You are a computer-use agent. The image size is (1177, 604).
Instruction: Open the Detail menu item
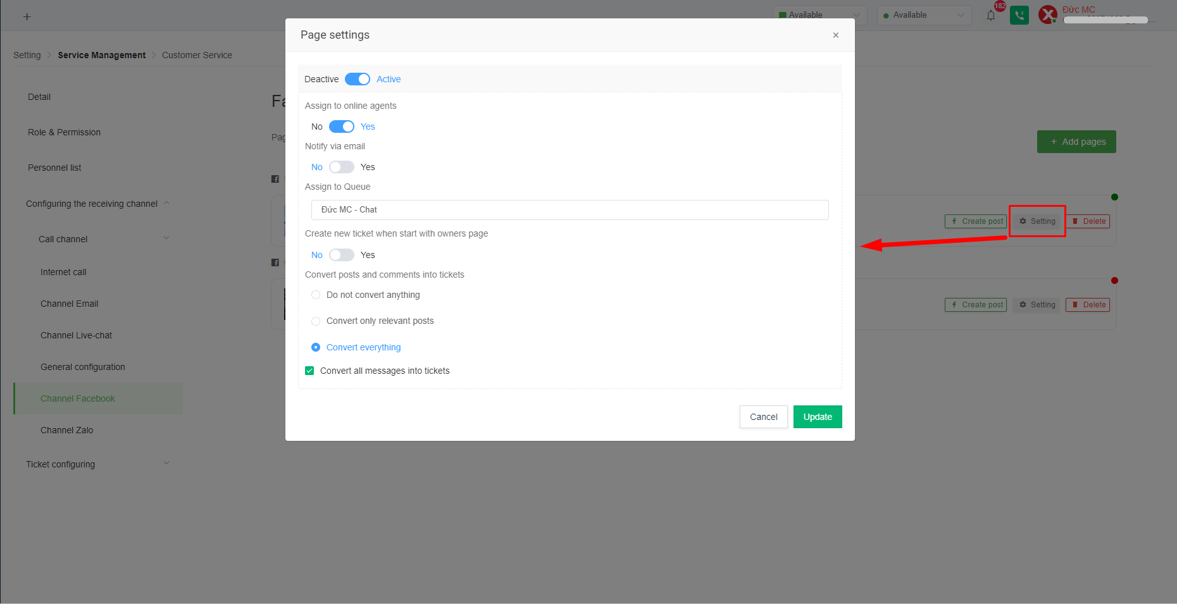click(39, 97)
